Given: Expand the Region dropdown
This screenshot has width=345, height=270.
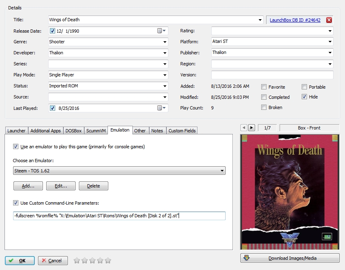Looking at the screenshot, I should pyautogui.click(x=330, y=64).
